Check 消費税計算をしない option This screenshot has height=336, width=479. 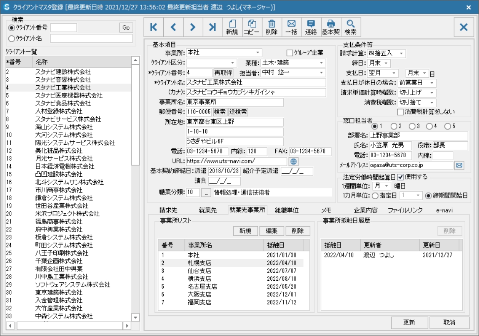point(400,111)
